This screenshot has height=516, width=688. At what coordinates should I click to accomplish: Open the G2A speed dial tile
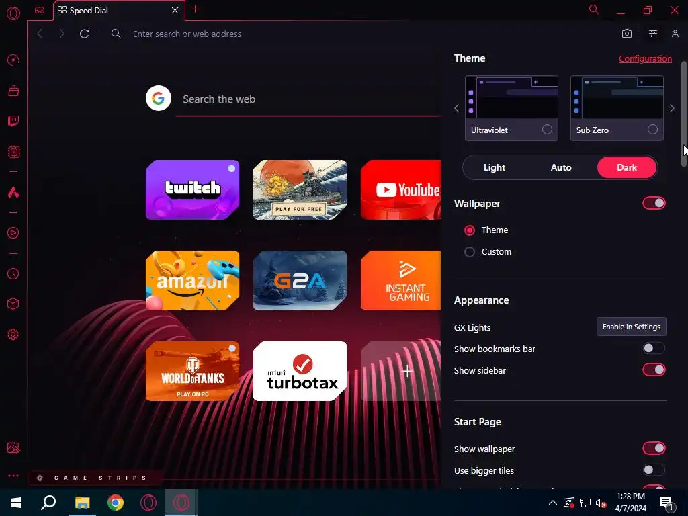pyautogui.click(x=300, y=280)
